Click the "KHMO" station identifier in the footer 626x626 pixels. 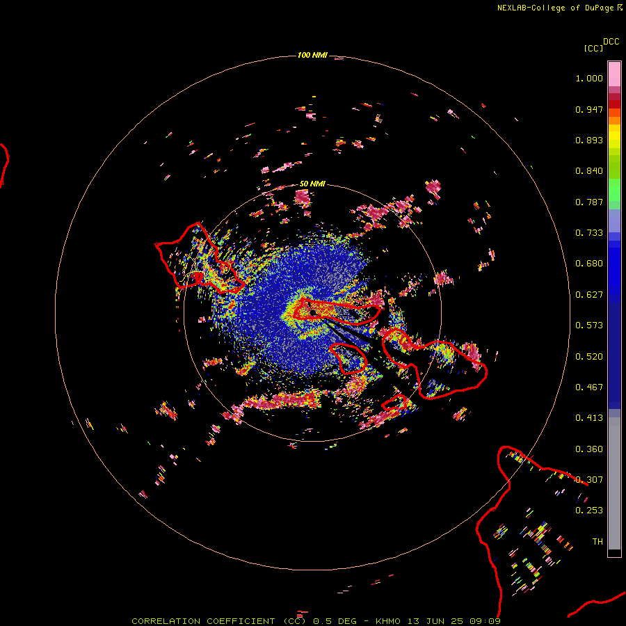pyautogui.click(x=387, y=621)
